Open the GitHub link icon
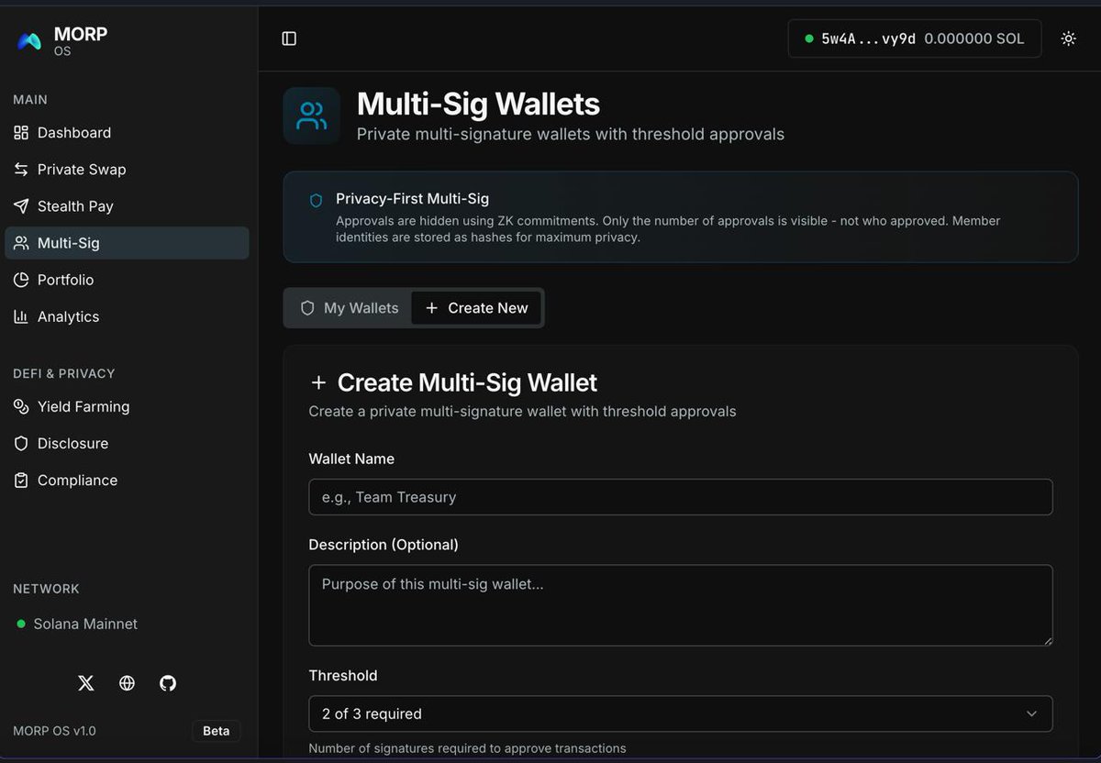Image resolution: width=1101 pixels, height=763 pixels. [x=168, y=683]
